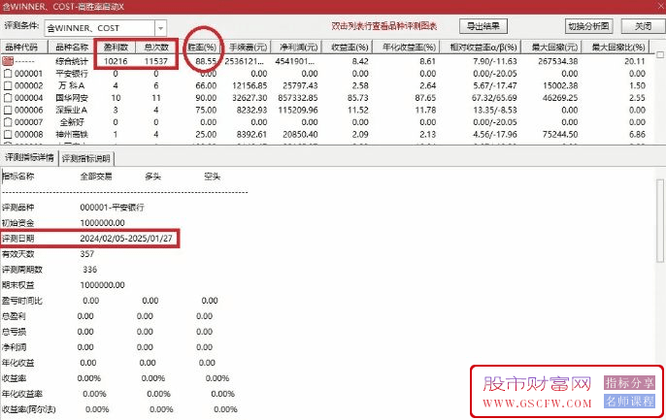Image resolution: width=666 pixels, height=420 pixels.
Task: Sort by the 品种代码 column header
Action: point(21,48)
